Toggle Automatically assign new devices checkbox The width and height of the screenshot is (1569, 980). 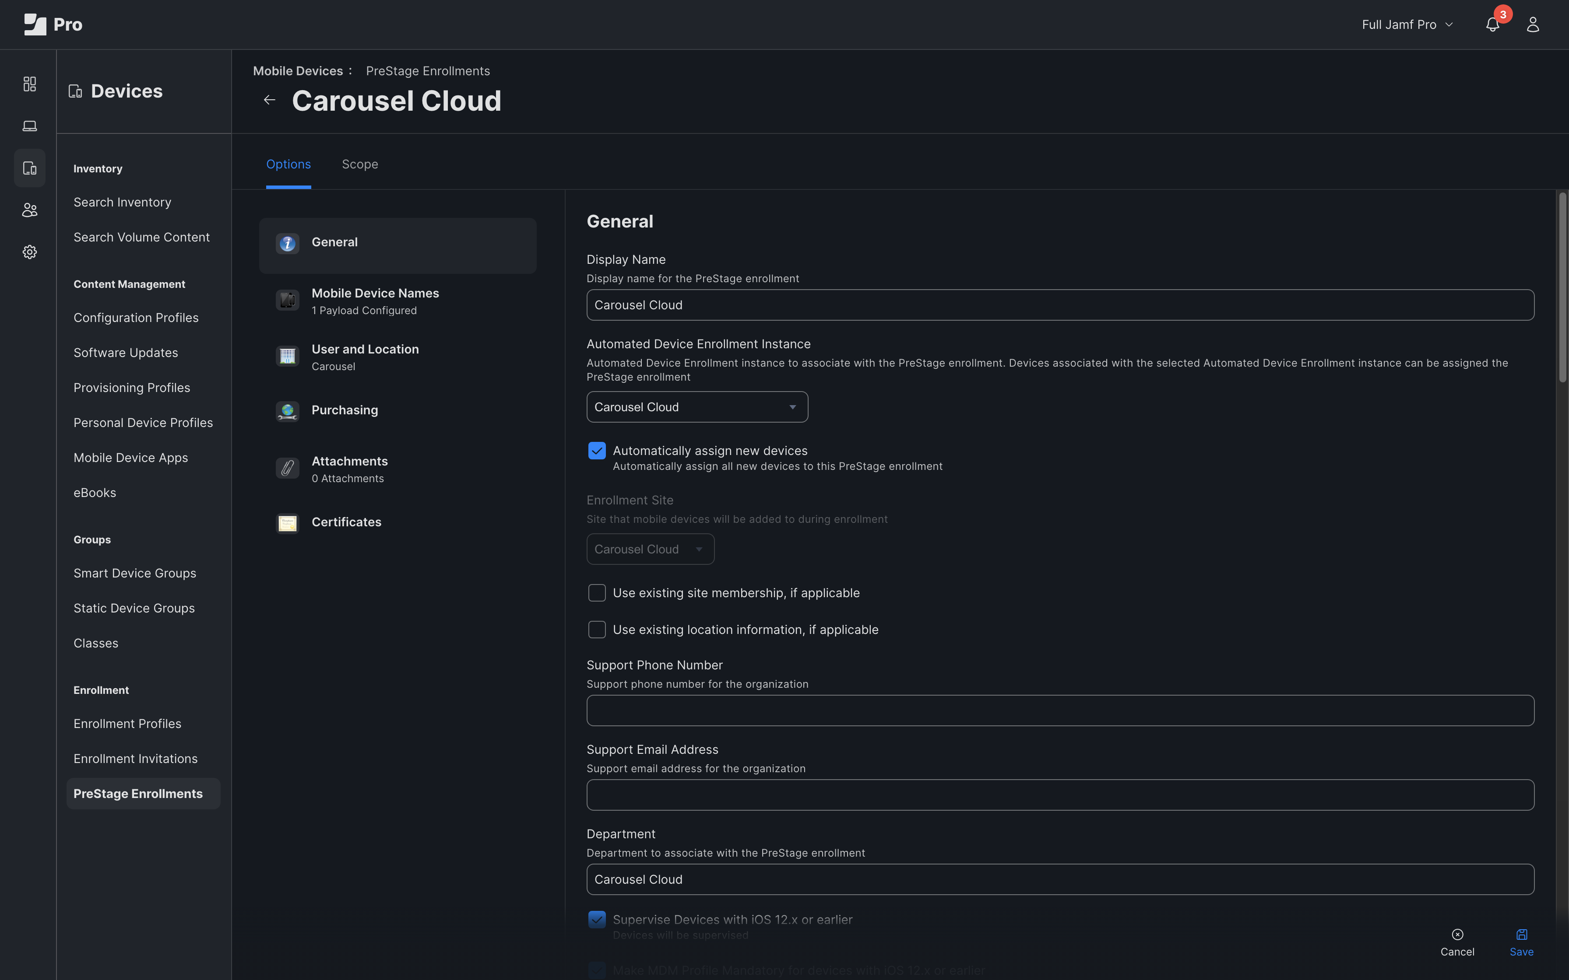[x=597, y=451]
